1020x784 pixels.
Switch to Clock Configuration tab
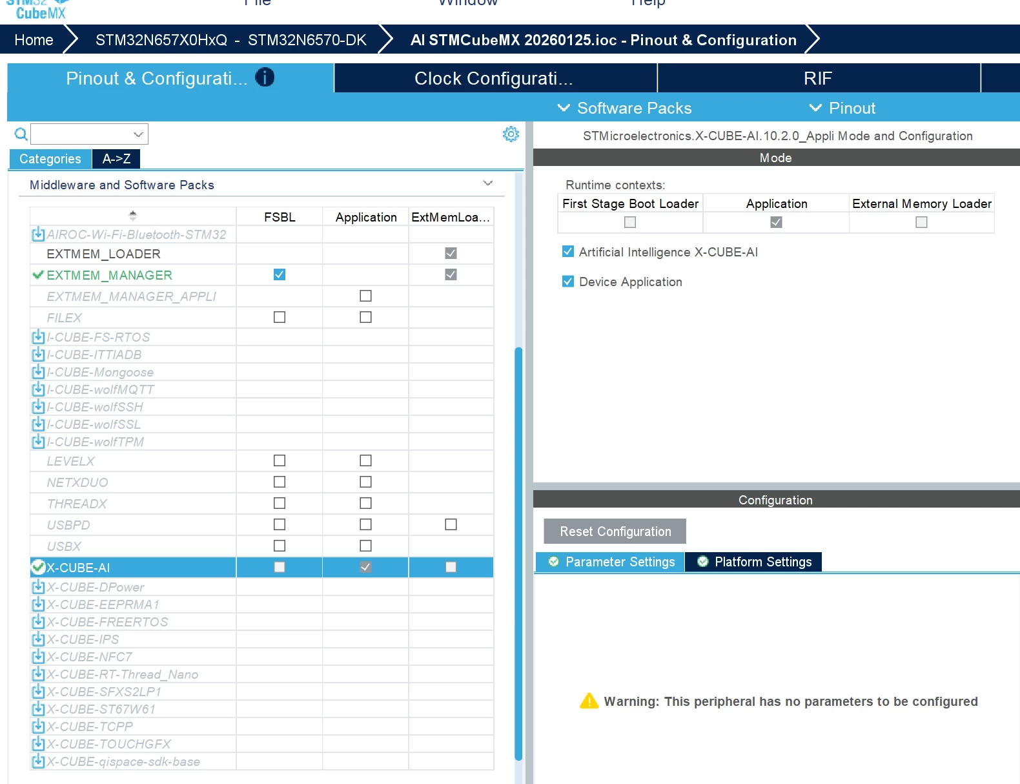495,78
